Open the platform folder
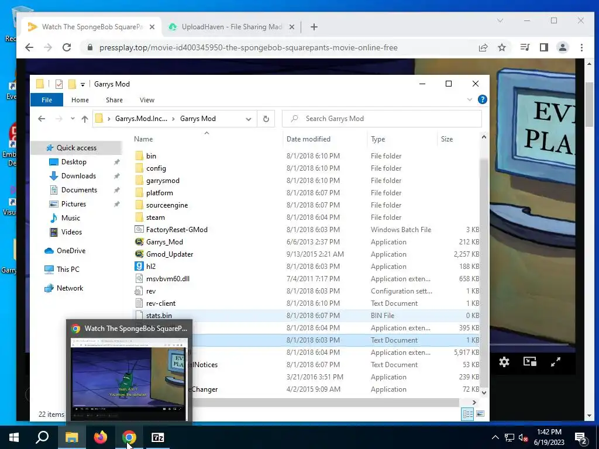 tap(159, 193)
